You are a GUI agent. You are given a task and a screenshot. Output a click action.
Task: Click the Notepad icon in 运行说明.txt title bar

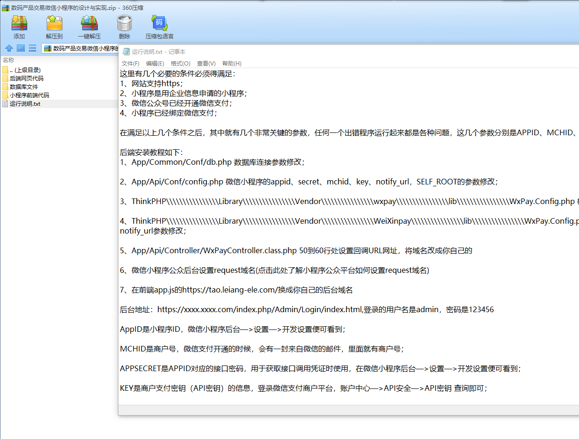[x=126, y=52]
